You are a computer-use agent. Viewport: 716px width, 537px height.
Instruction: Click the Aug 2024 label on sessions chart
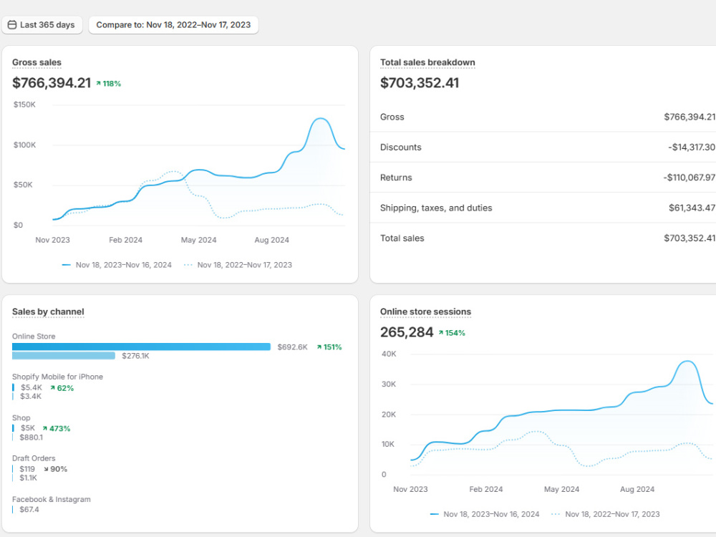click(637, 489)
